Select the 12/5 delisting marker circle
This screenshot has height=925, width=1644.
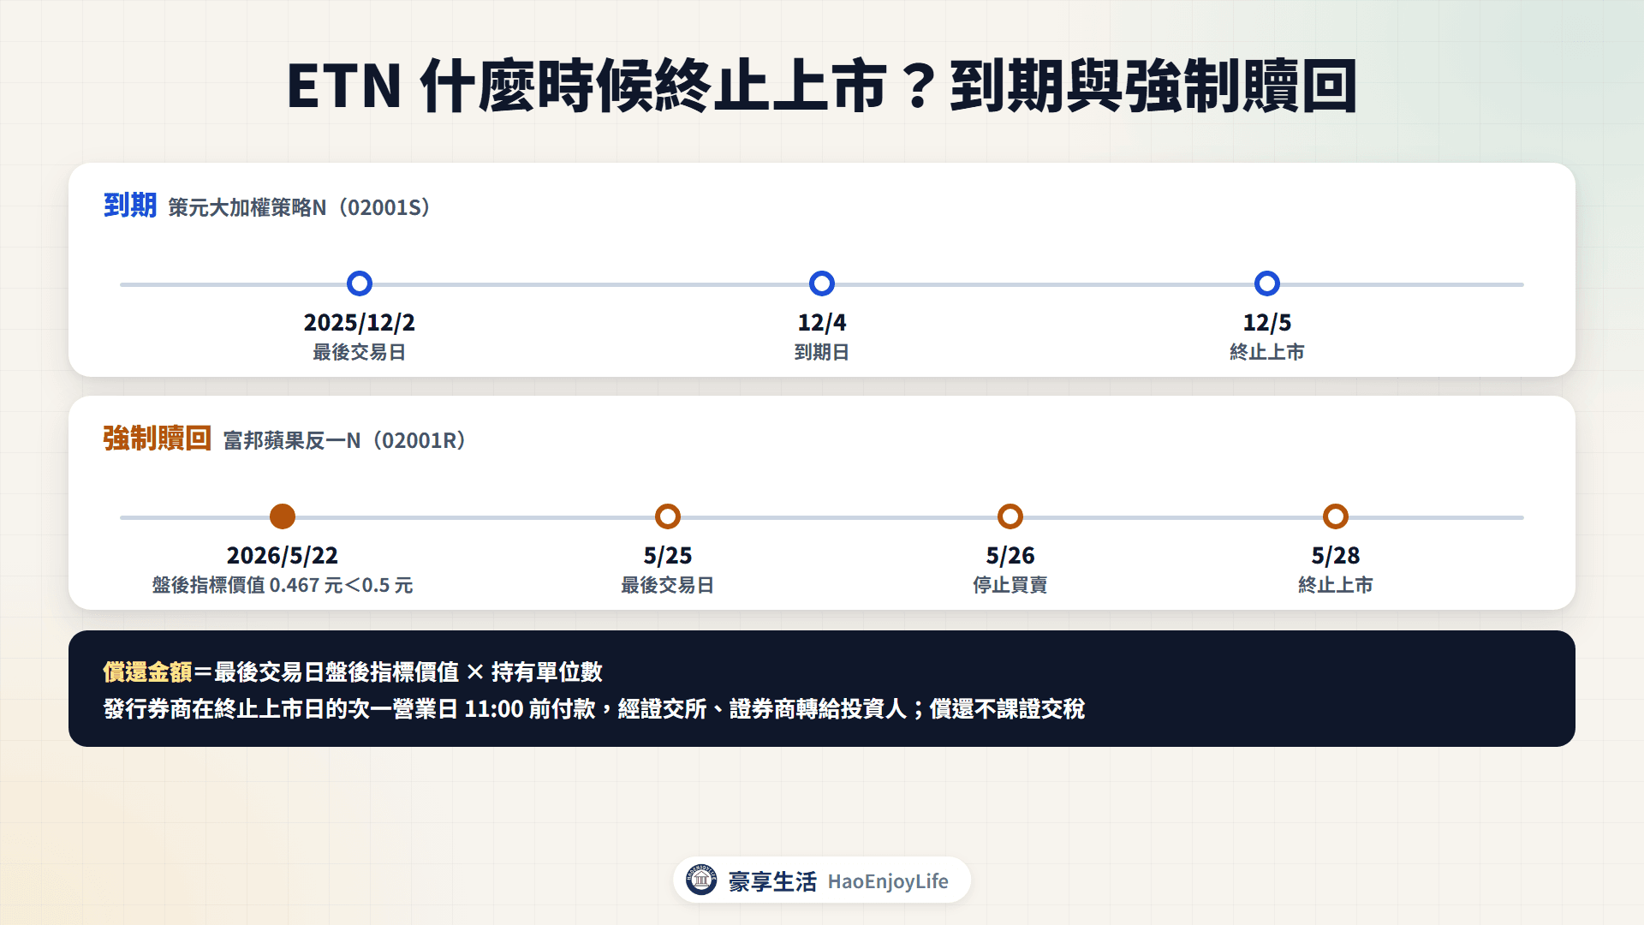[x=1267, y=283]
